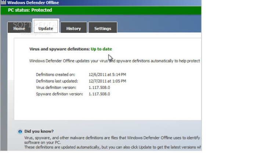Open the History tab
257x161 pixels.
pos(73,28)
